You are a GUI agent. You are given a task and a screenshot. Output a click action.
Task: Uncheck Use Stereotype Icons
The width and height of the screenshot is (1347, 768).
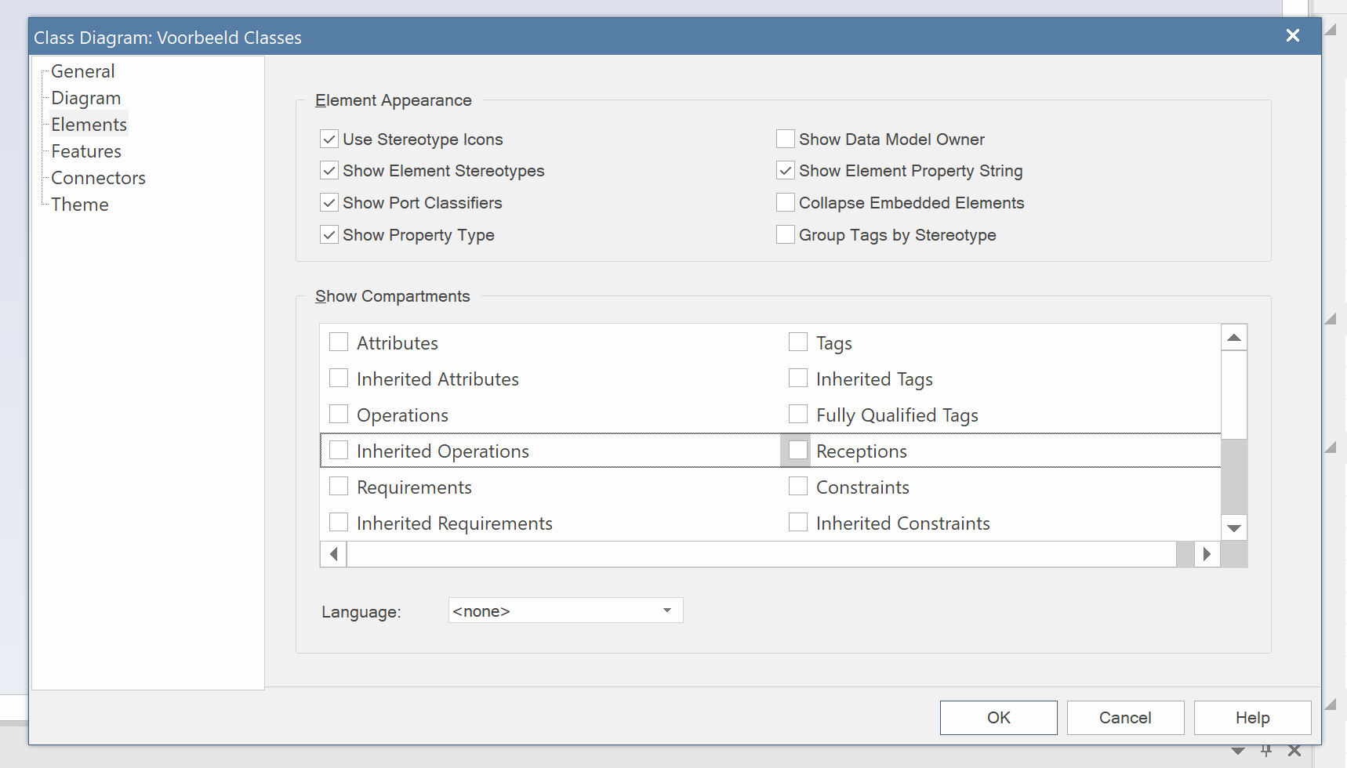(x=329, y=139)
